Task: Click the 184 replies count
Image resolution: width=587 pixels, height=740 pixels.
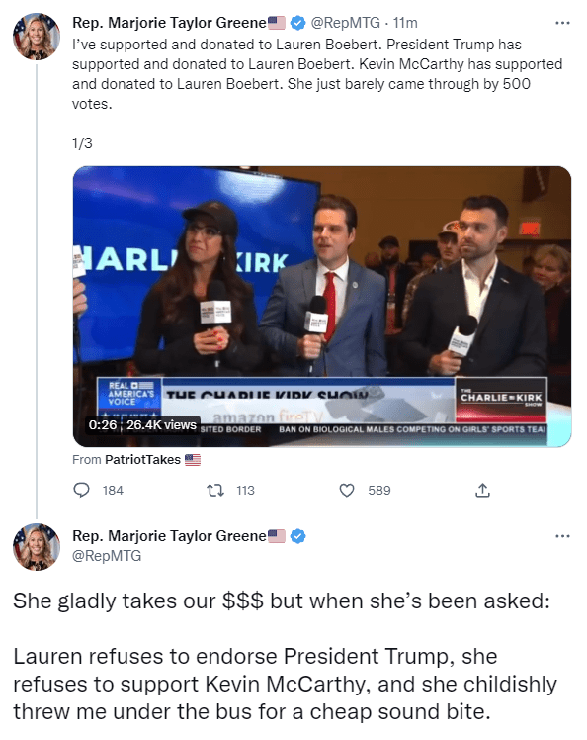Action: pyautogui.click(x=113, y=490)
